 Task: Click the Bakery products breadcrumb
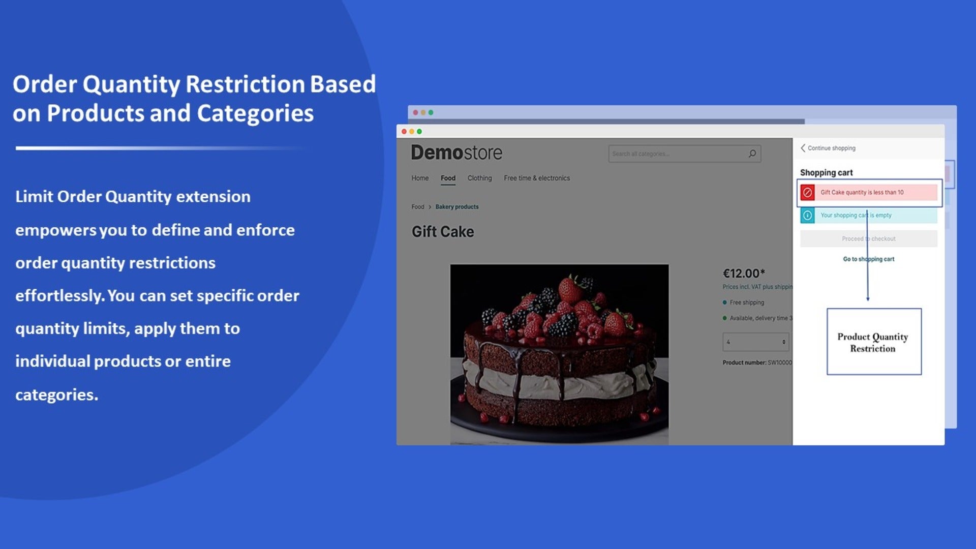[x=456, y=207]
